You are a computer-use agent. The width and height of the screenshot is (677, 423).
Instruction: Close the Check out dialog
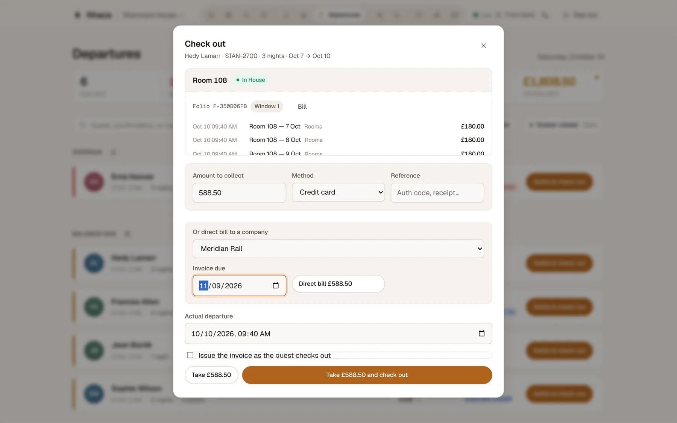click(x=484, y=45)
